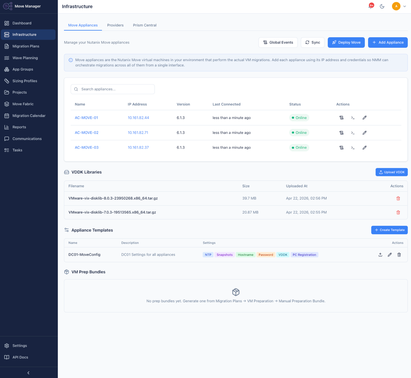Open Settings in sidebar
411x378 pixels.
point(28,346)
